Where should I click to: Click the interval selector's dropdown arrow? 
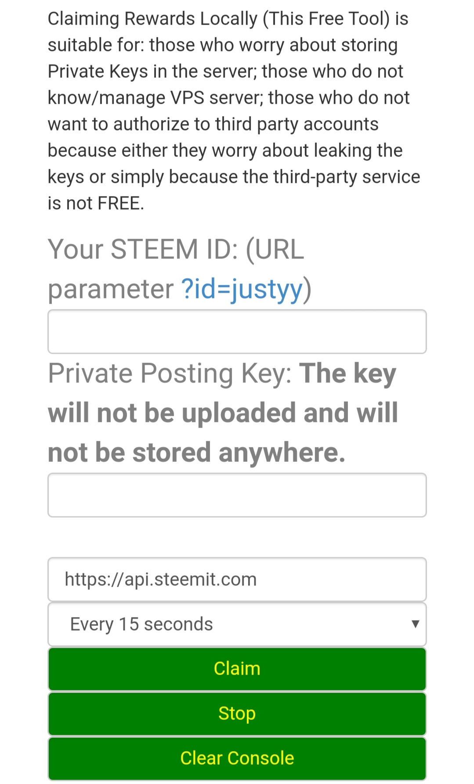coord(415,624)
